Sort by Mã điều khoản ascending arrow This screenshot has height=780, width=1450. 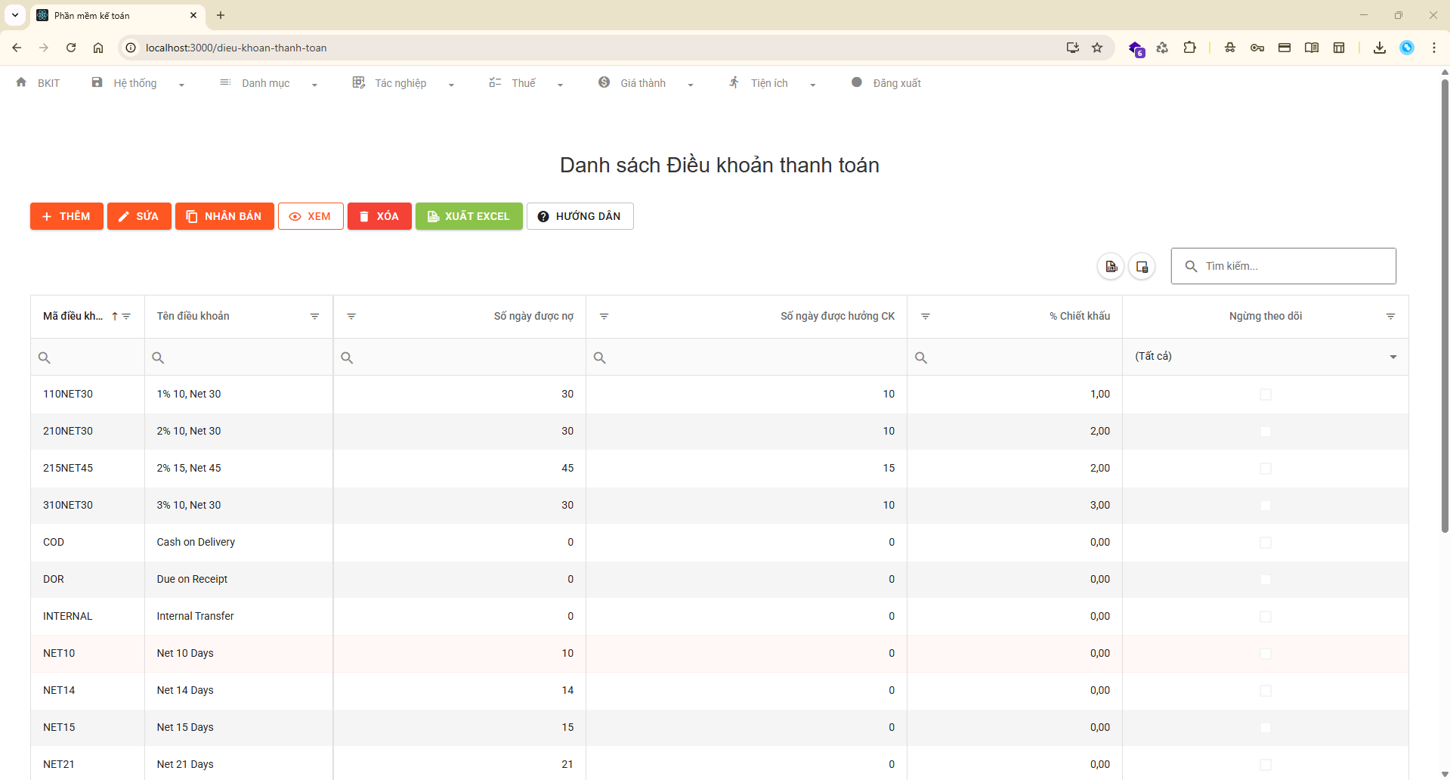[x=115, y=316]
